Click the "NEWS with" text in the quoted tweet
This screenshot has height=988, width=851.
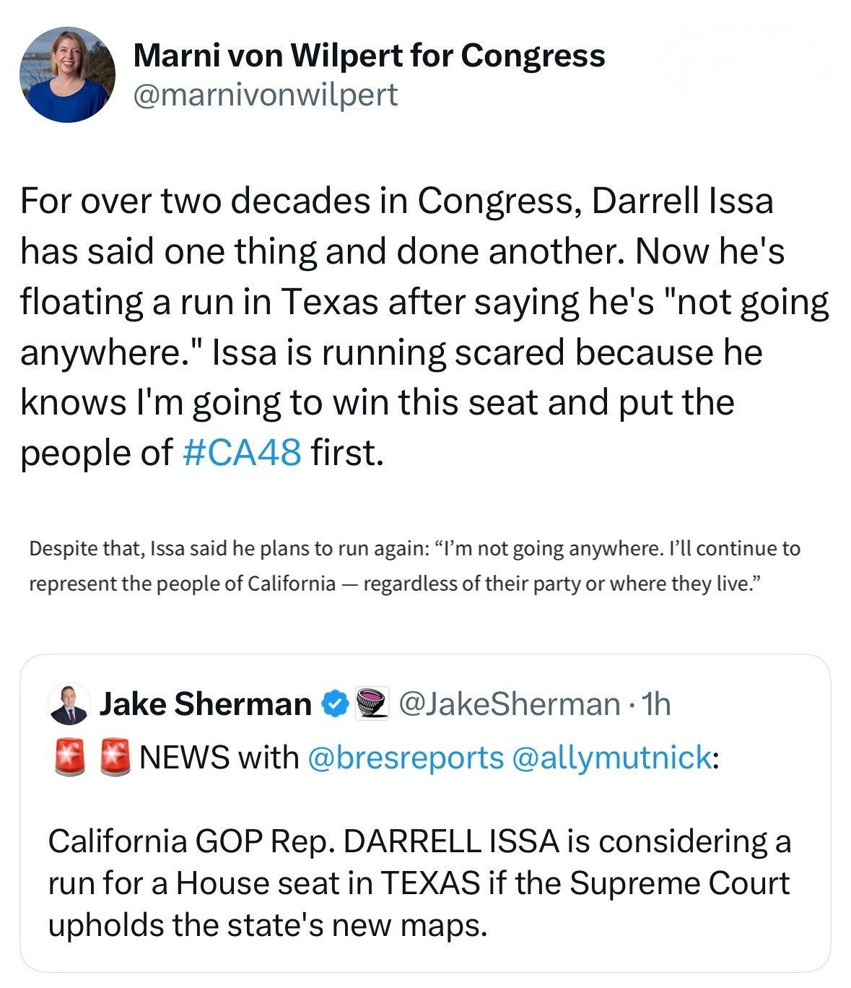[x=219, y=758]
